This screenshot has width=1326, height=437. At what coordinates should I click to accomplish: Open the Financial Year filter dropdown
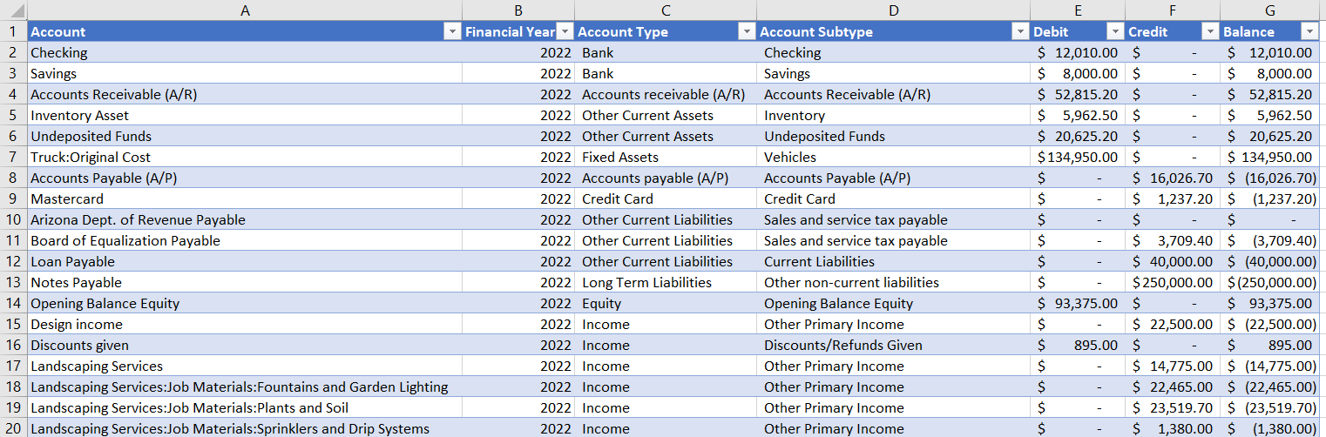point(565,31)
